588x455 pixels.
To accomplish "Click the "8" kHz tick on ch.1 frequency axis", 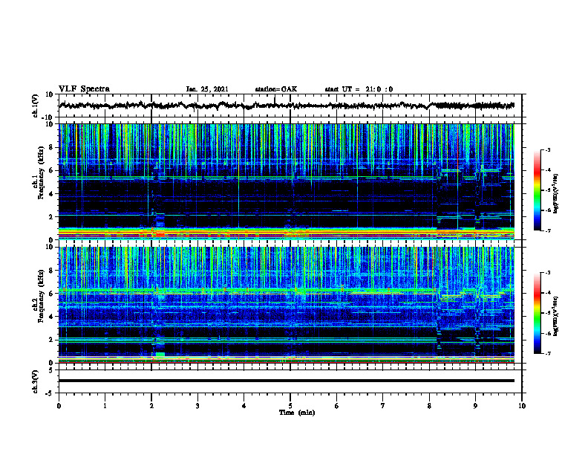I will [52, 147].
